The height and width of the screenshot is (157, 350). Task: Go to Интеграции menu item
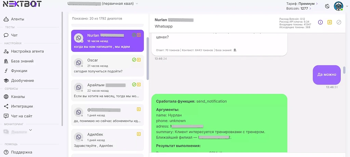[x=22, y=106]
